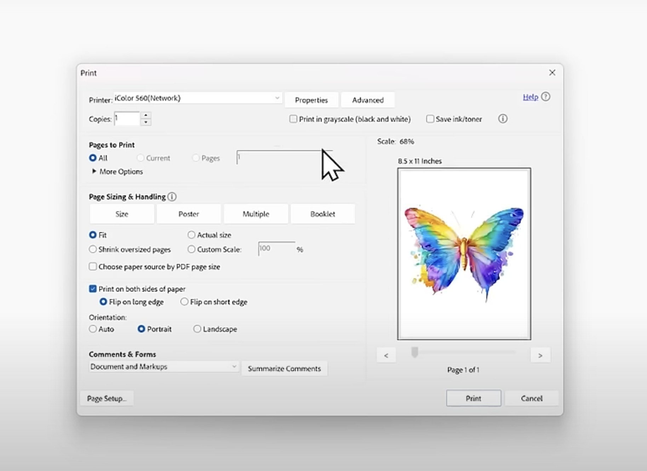
Task: Uncheck Print on both sides of paper
Action: (x=93, y=289)
